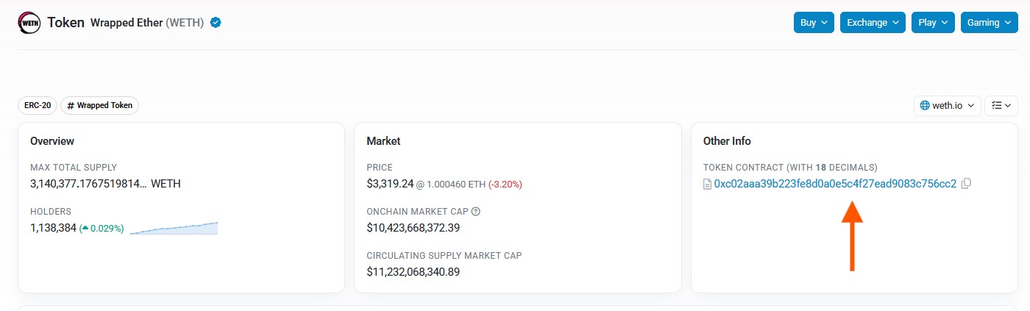Expand the Exchange dropdown
The width and height of the screenshot is (1030, 311).
pos(873,23)
